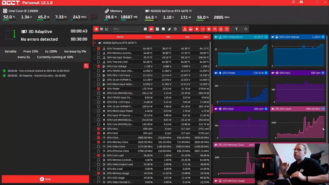Switch to the table-only view
This screenshot has height=185, width=329.
tap(101, 29)
